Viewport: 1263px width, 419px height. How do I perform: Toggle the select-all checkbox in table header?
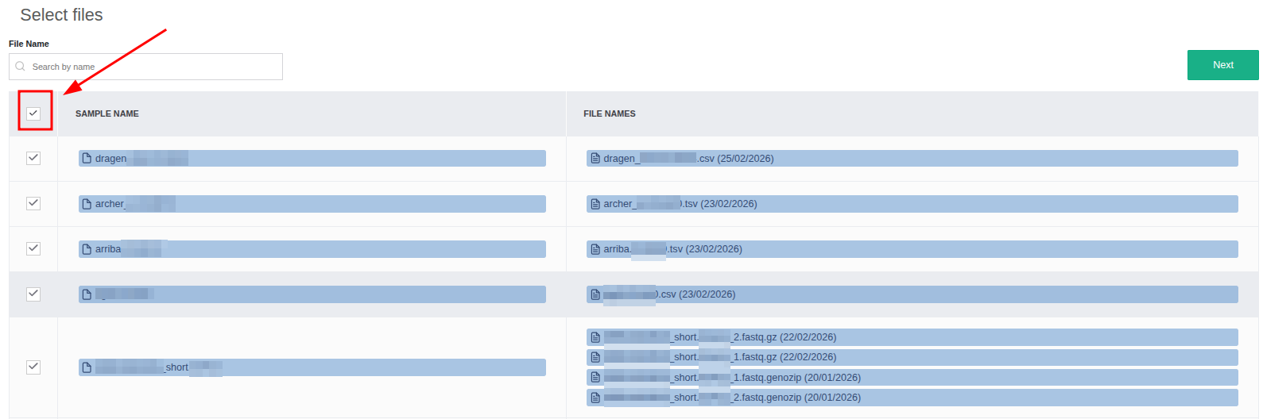(x=33, y=113)
